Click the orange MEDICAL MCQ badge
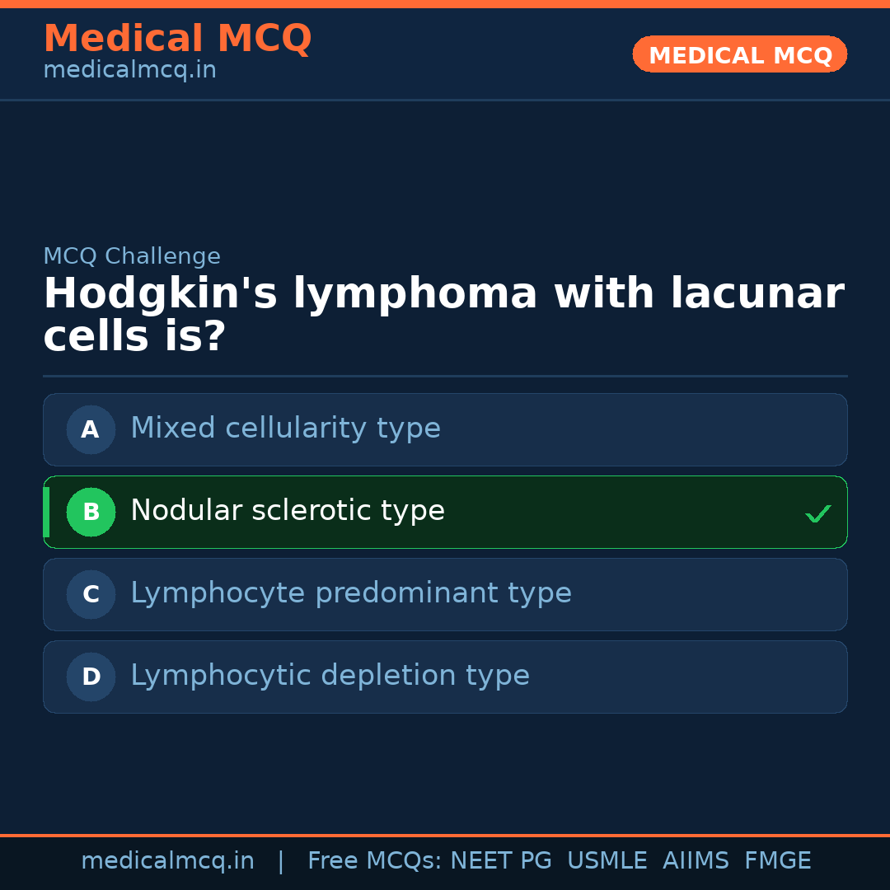Viewport: 890px width, 890px height. click(739, 54)
